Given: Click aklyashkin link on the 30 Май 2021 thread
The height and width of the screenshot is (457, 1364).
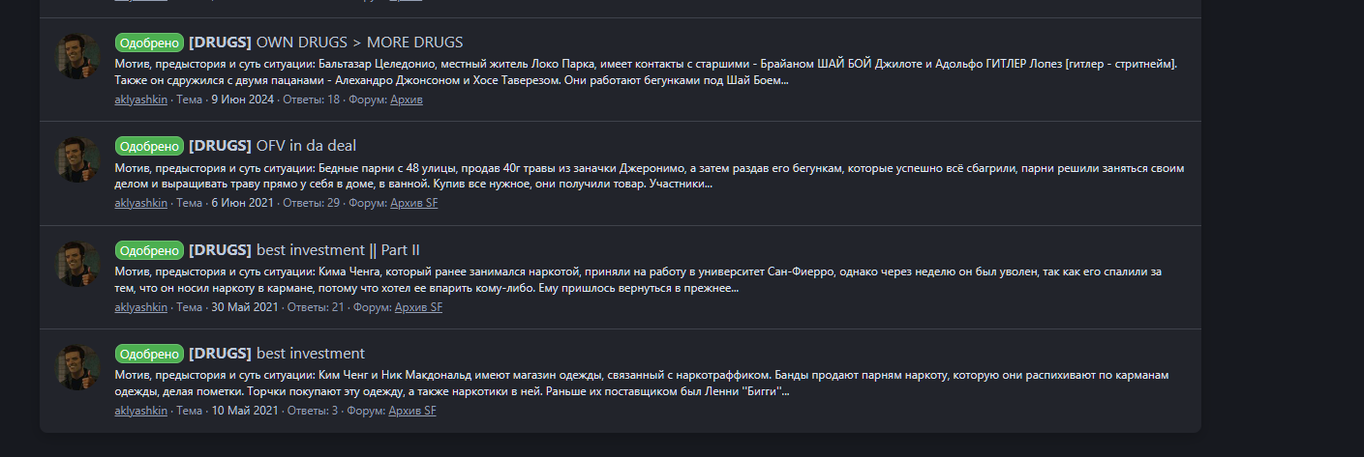Looking at the screenshot, I should (x=140, y=307).
